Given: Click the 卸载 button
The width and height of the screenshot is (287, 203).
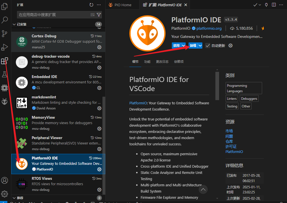Looking at the screenshot, I should click(x=193, y=46).
